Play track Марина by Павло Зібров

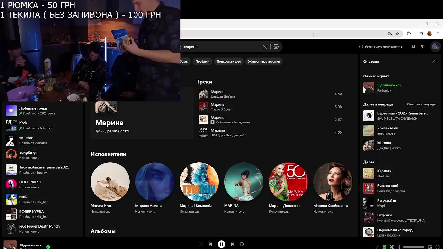(270, 107)
